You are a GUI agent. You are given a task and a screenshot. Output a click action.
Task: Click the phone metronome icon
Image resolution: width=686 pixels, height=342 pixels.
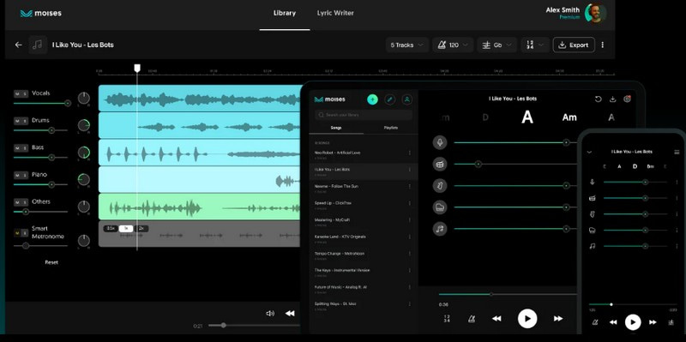pos(594,322)
